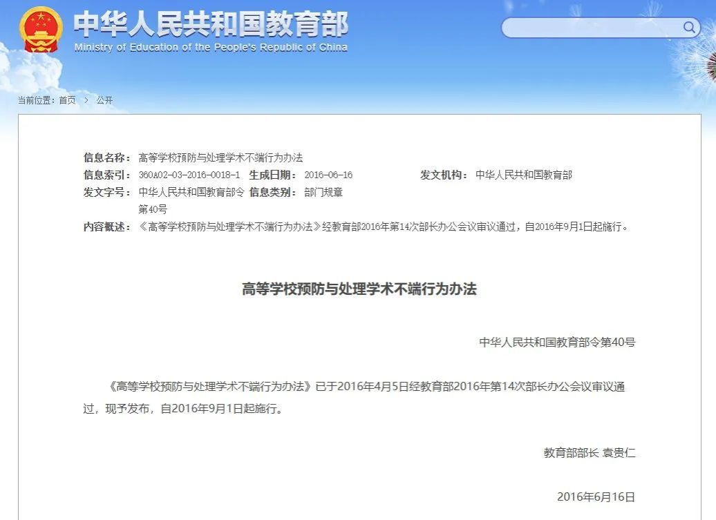Click the signature 教育部部长 袁贵仁
The height and width of the screenshot is (520, 716).
pyautogui.click(x=589, y=453)
